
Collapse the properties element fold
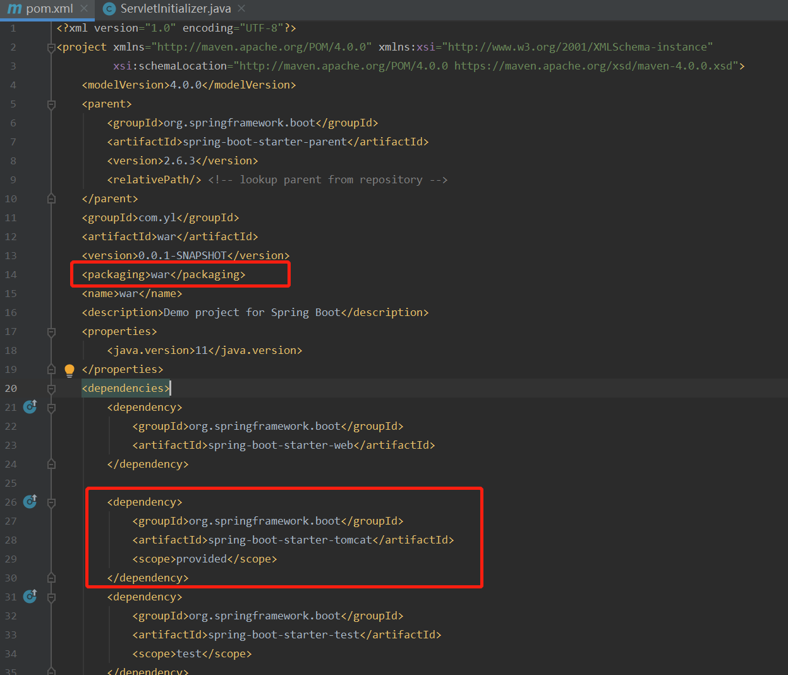click(x=51, y=331)
